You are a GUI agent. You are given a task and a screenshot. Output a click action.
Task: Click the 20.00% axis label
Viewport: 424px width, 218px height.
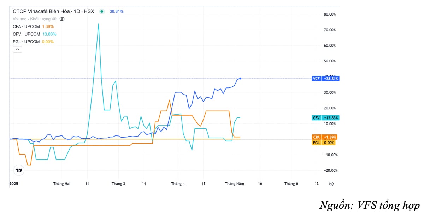330,108
